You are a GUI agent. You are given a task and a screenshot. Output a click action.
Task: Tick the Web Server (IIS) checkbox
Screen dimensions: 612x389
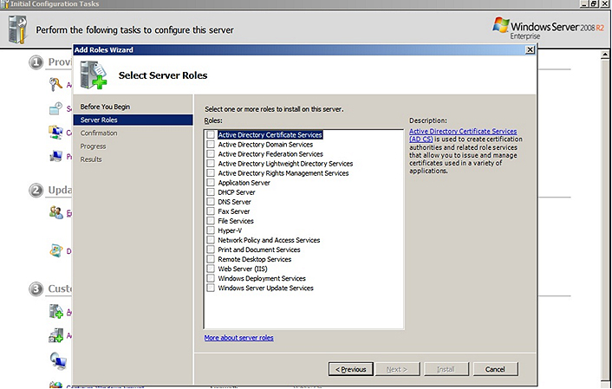pos(211,269)
